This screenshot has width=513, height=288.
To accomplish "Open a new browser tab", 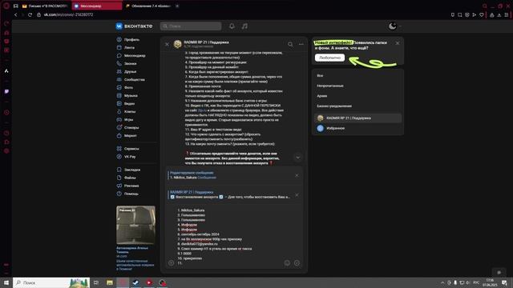I will pos(177,6).
